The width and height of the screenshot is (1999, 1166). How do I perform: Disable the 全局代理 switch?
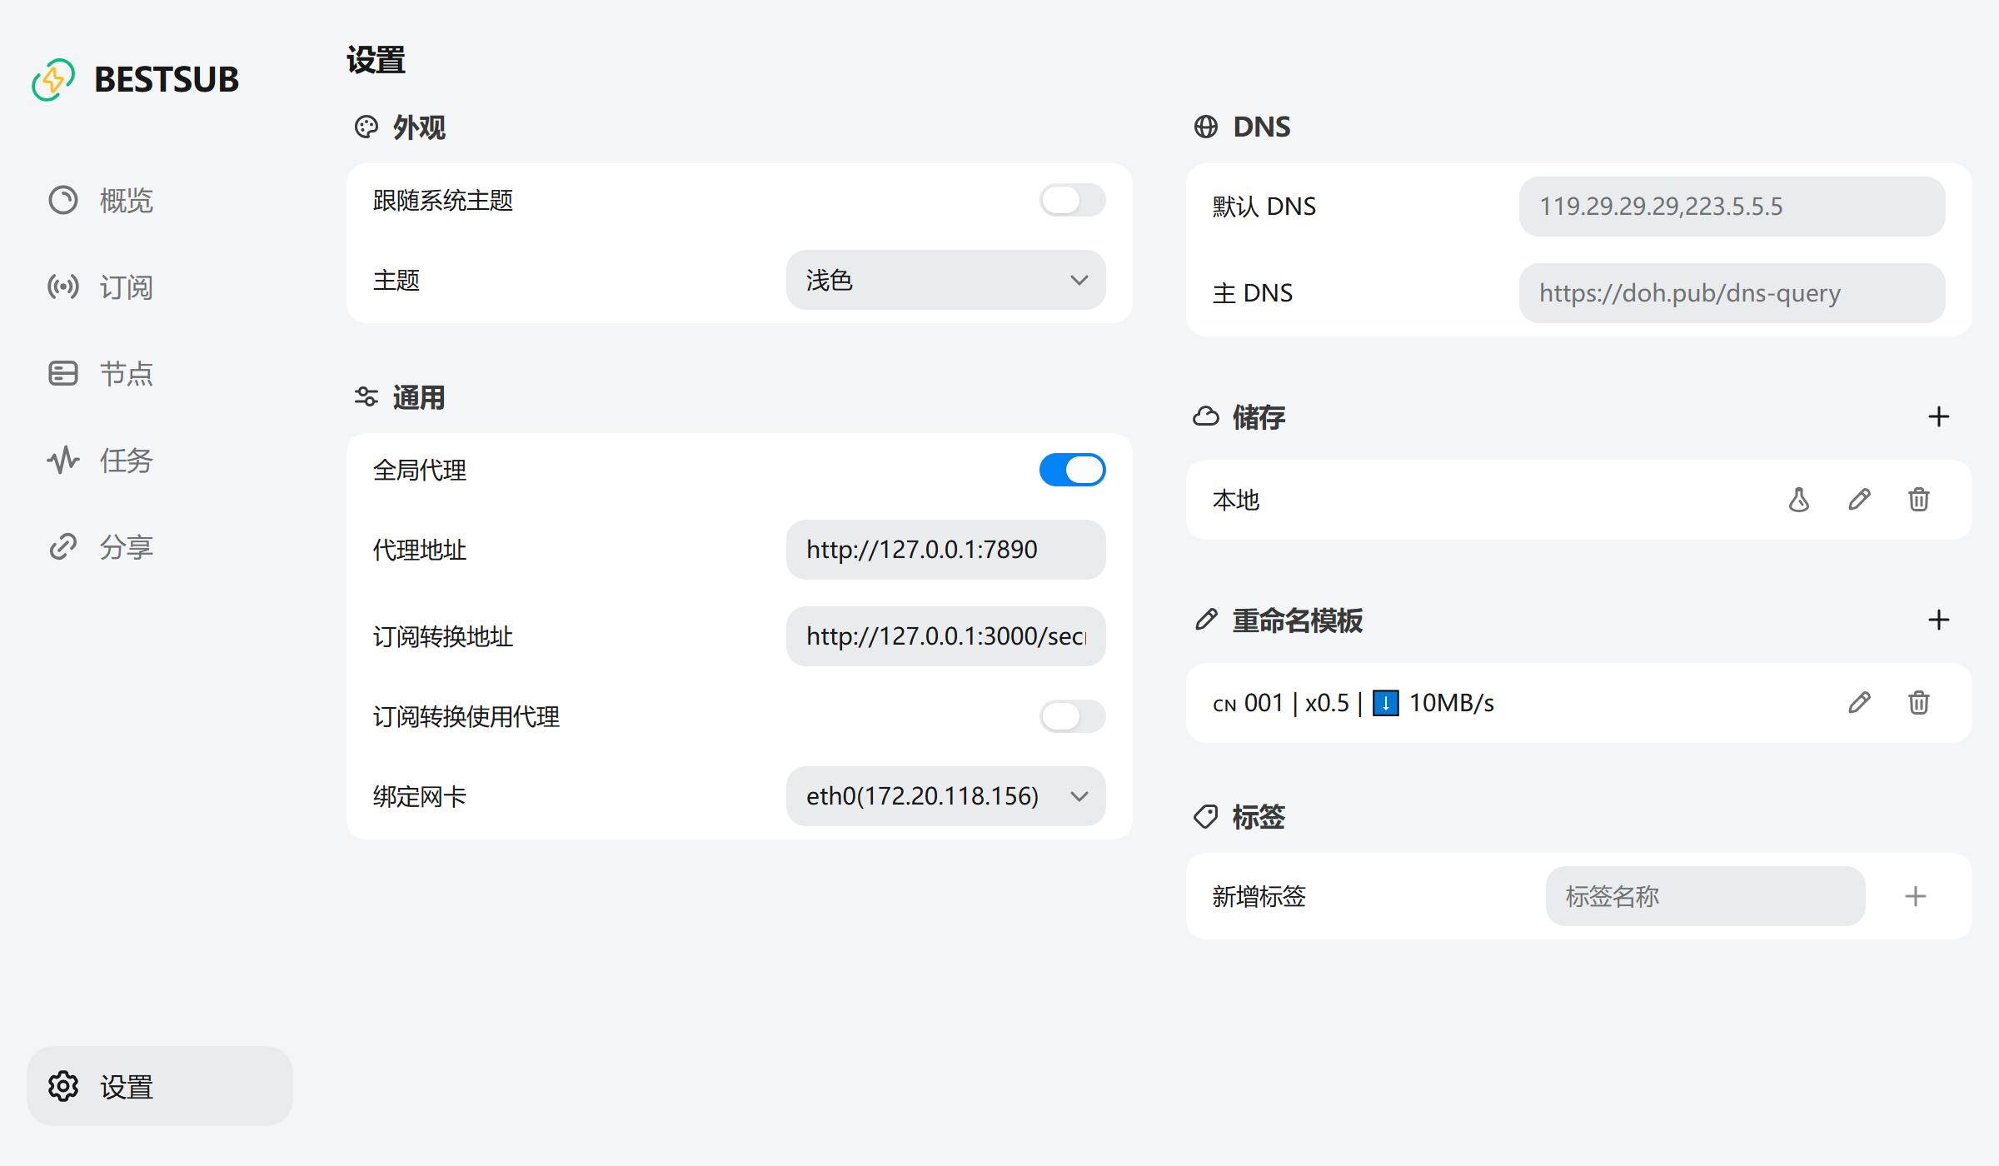1072,470
